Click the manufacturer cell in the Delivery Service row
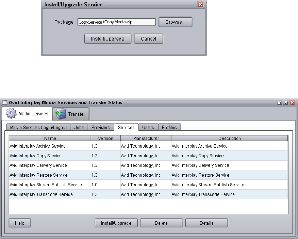 click(146, 165)
